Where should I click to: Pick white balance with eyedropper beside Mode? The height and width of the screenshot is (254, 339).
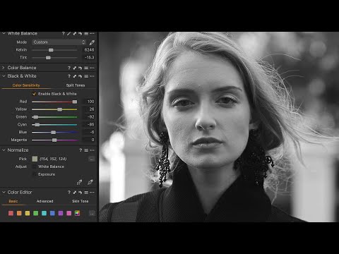(92, 42)
